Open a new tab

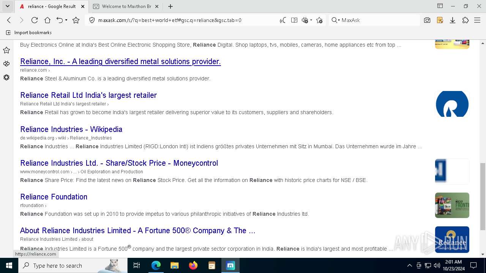coord(170,6)
